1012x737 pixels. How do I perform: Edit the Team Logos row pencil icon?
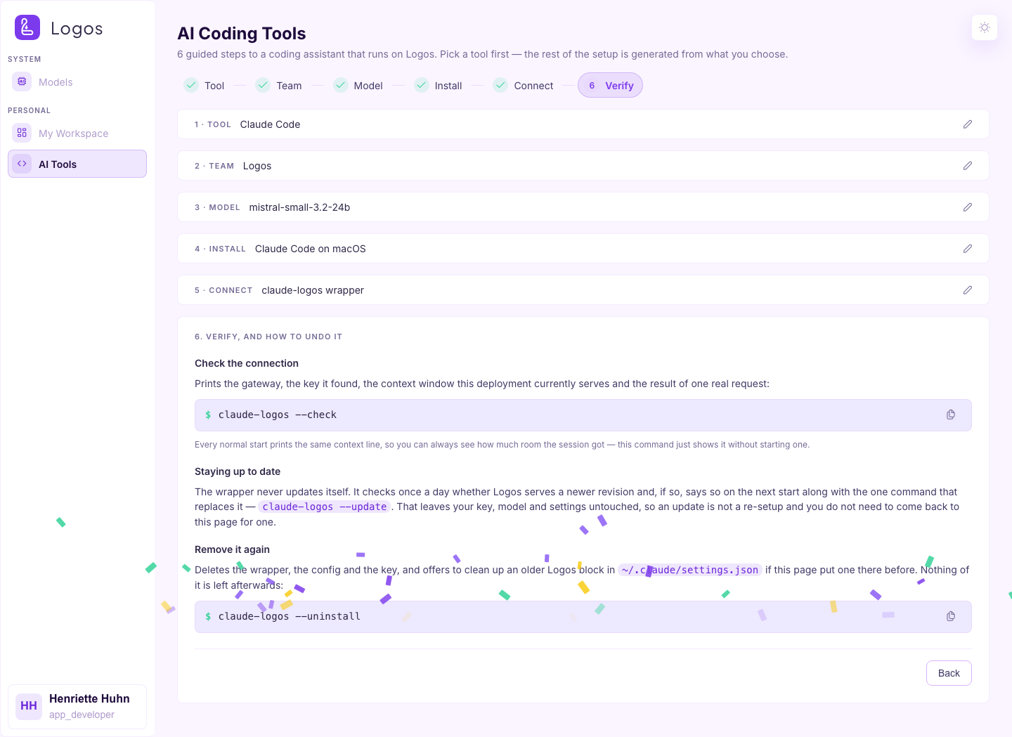click(x=968, y=166)
